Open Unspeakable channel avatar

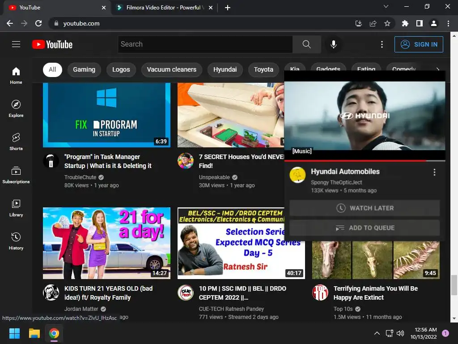tap(186, 161)
